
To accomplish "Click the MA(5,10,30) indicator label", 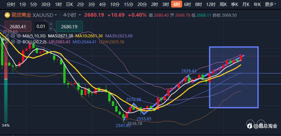I will coord(34,36).
